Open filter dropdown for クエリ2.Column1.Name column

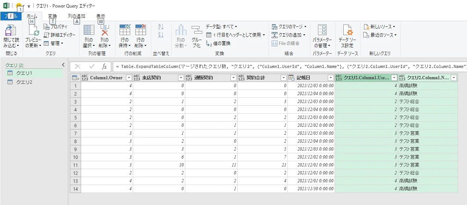453,78
